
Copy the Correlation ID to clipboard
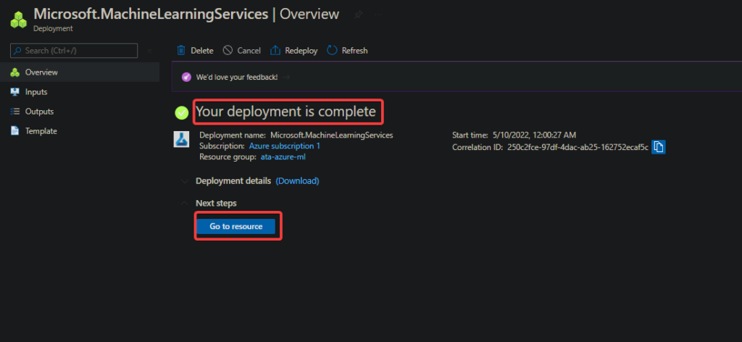click(658, 147)
